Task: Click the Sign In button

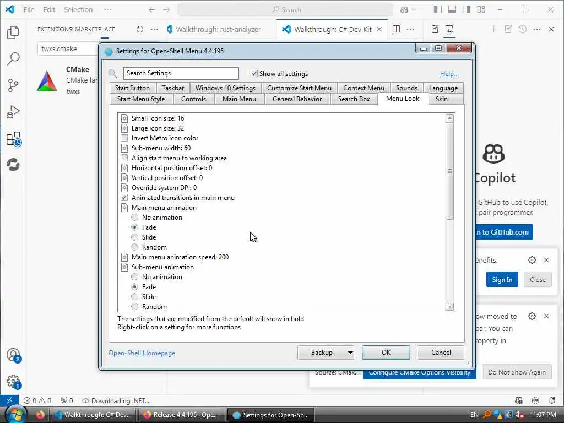Action: point(502,279)
